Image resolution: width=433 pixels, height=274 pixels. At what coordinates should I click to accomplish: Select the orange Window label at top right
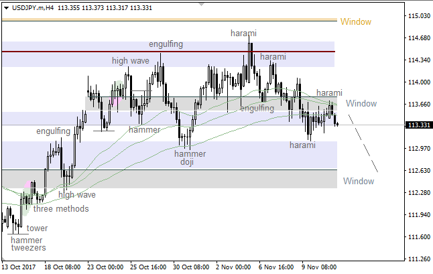click(355, 21)
